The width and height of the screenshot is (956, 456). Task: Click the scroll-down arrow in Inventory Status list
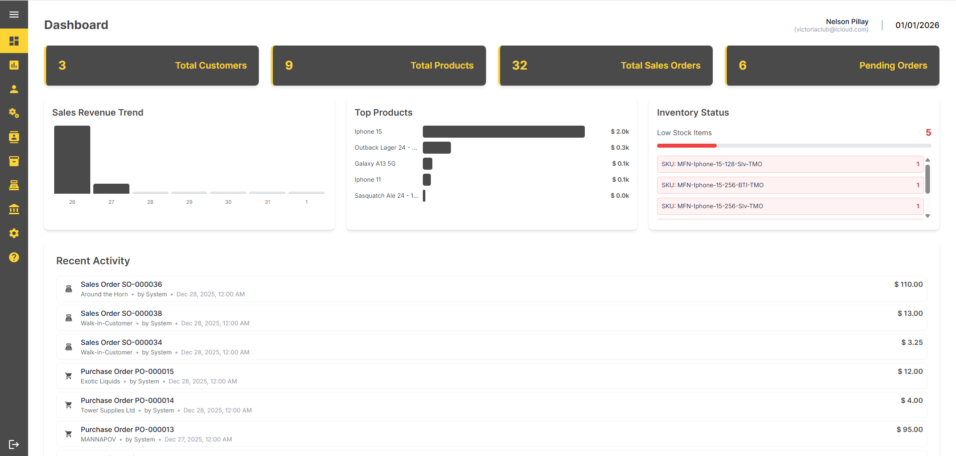pyautogui.click(x=928, y=216)
